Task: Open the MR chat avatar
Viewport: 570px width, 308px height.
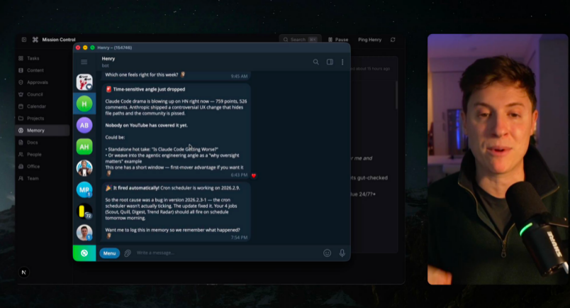Action: 84,189
